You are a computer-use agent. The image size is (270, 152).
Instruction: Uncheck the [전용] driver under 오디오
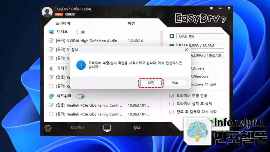[51, 77]
